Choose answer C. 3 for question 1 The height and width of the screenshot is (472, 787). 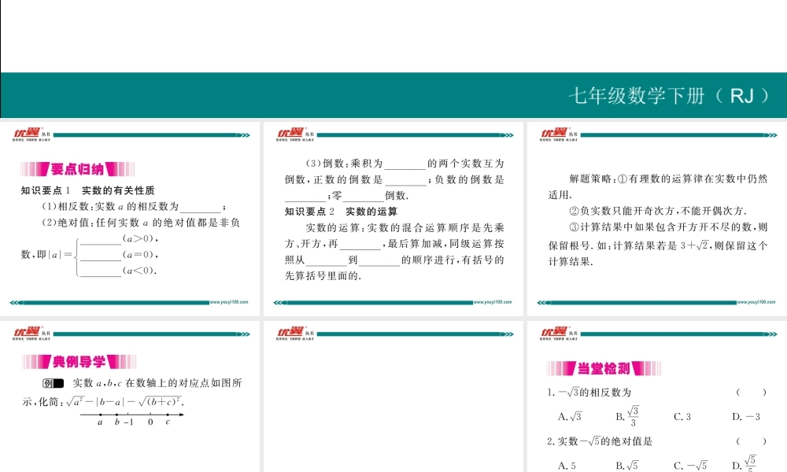pos(682,417)
